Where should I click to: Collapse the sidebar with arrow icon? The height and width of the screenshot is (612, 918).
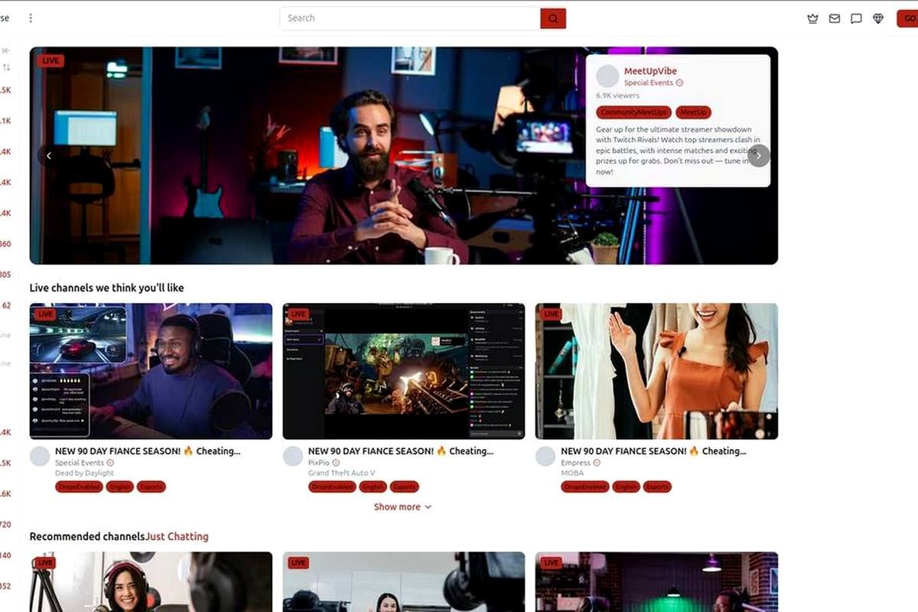coord(6,50)
